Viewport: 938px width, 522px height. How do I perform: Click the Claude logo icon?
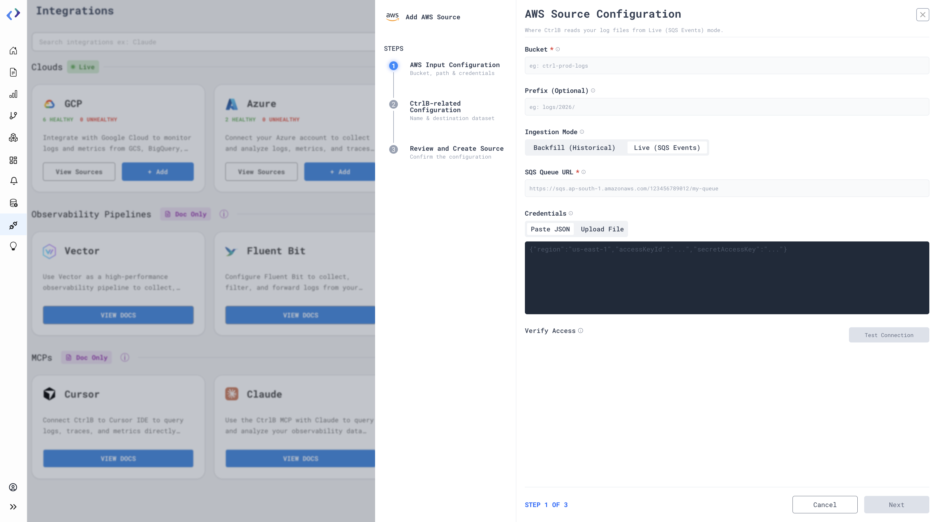coord(232,394)
